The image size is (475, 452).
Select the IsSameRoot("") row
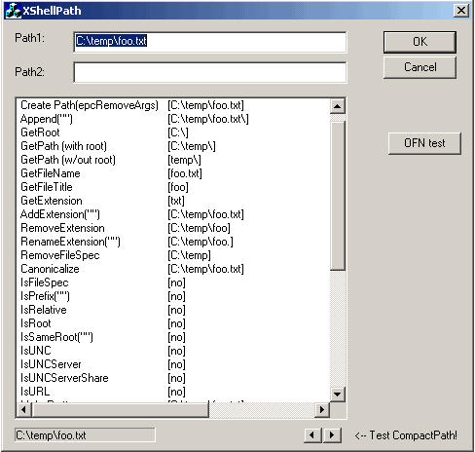(173, 337)
